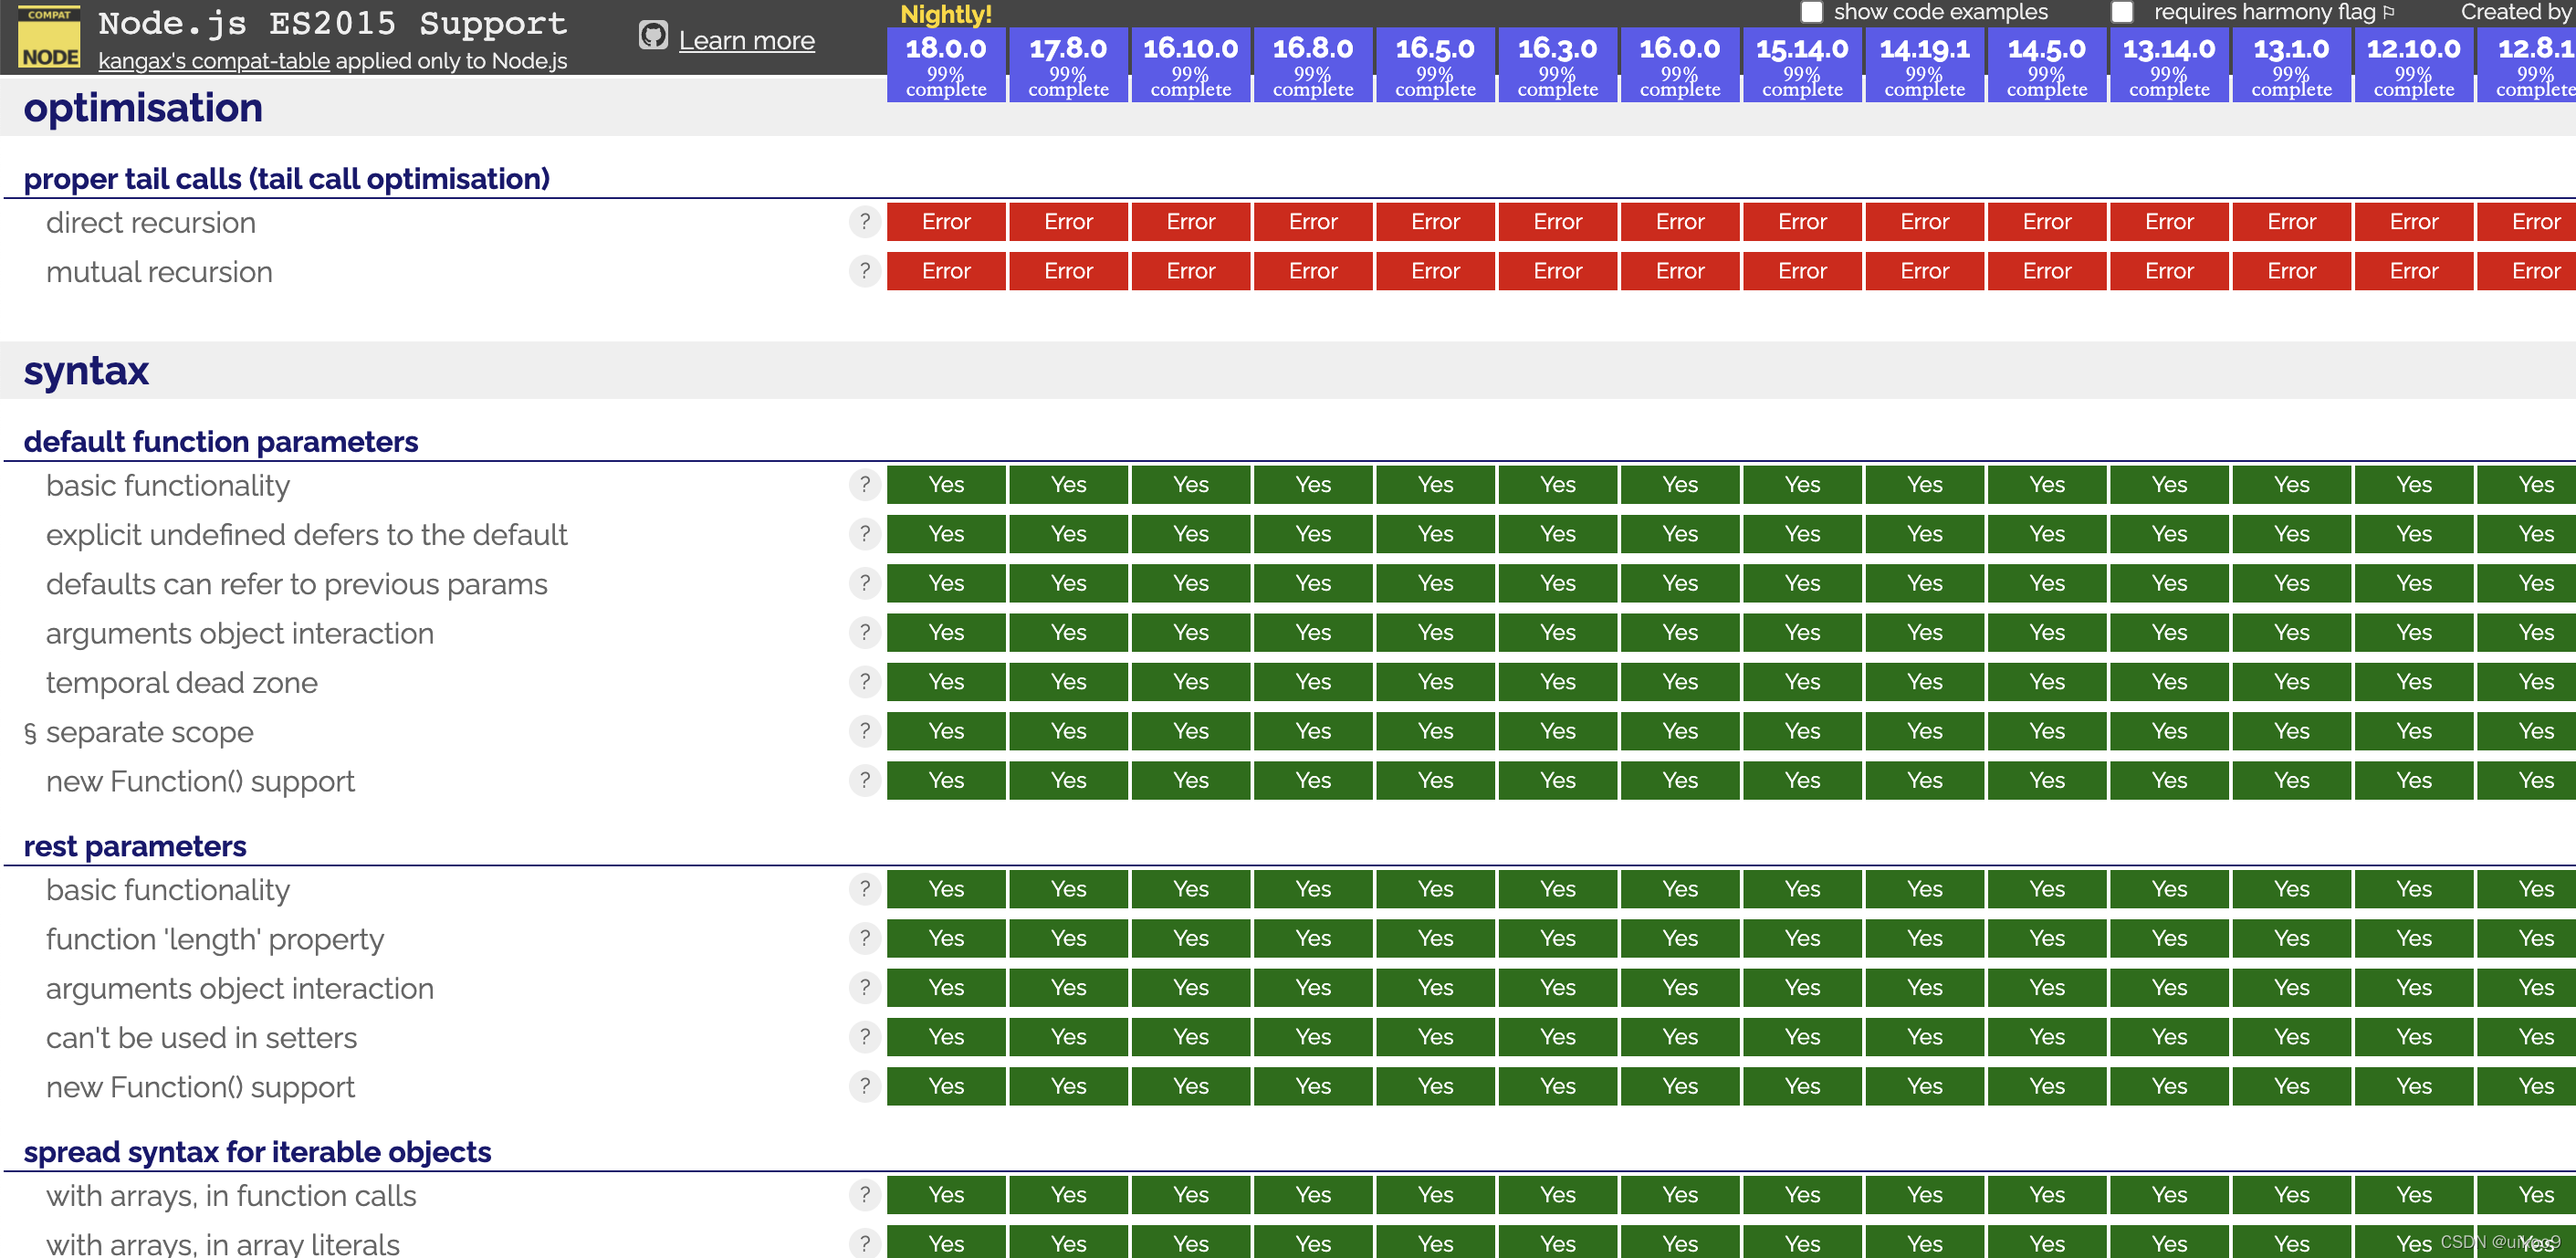Enable the requires harmony flag checkbox
Screen dimensions: 2576x1258
[x=2122, y=11]
